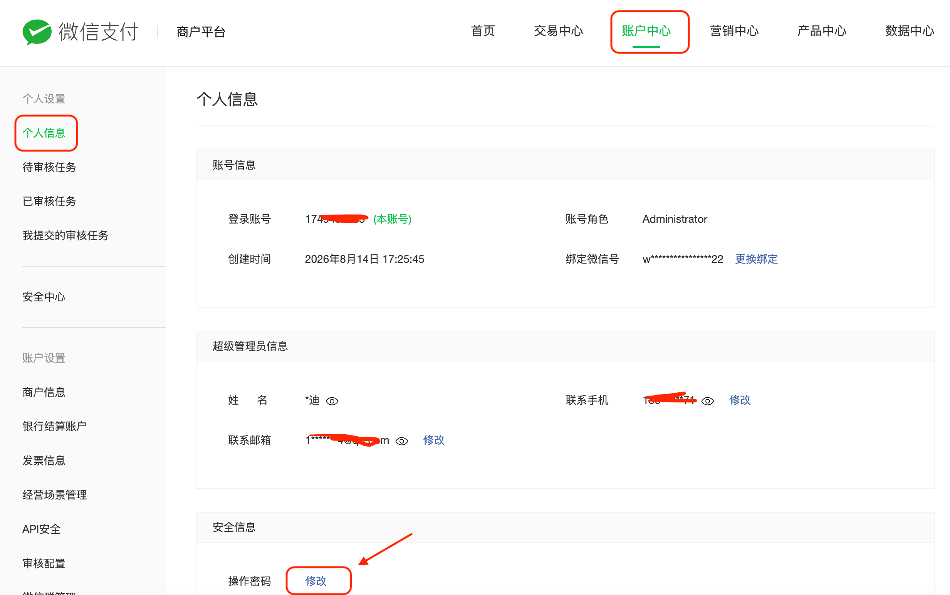Open API安全 in sidebar
950x595 pixels.
coord(41,529)
